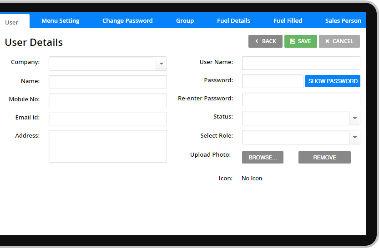Open the Change Password tab
The width and height of the screenshot is (379, 248).
(127, 20)
